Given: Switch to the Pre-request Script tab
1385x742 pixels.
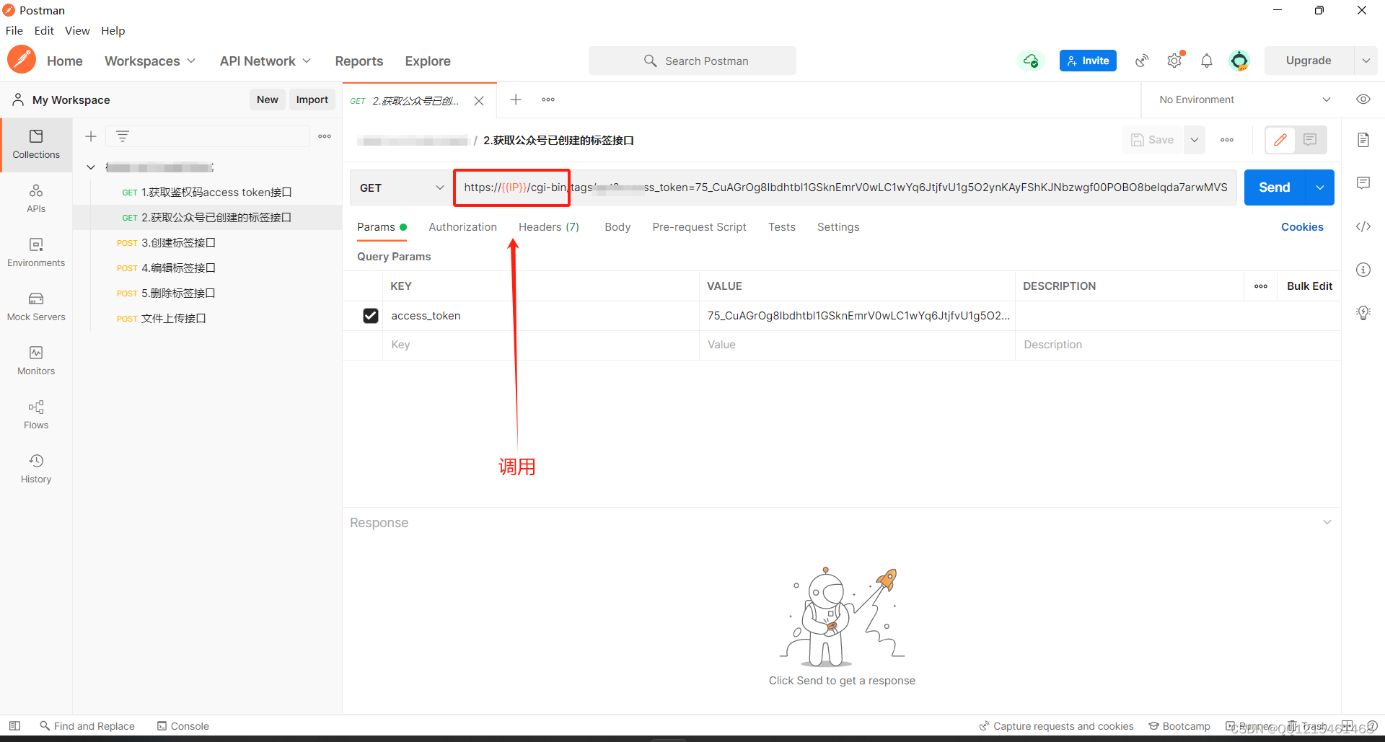Looking at the screenshot, I should pyautogui.click(x=699, y=227).
